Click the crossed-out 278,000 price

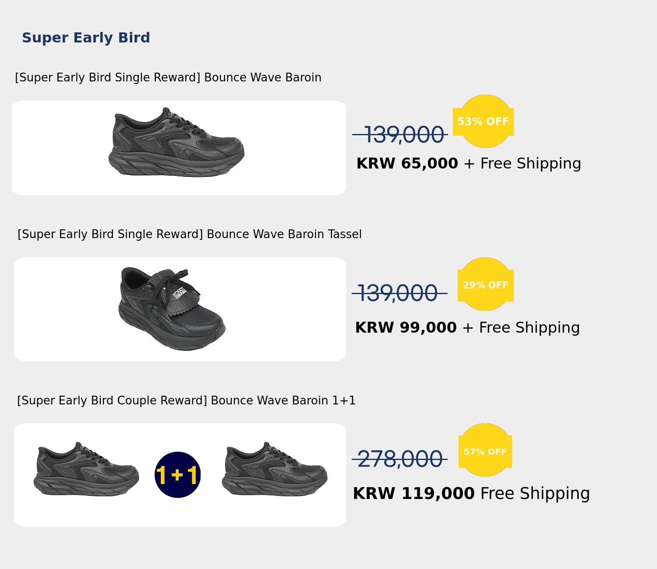coord(399,459)
